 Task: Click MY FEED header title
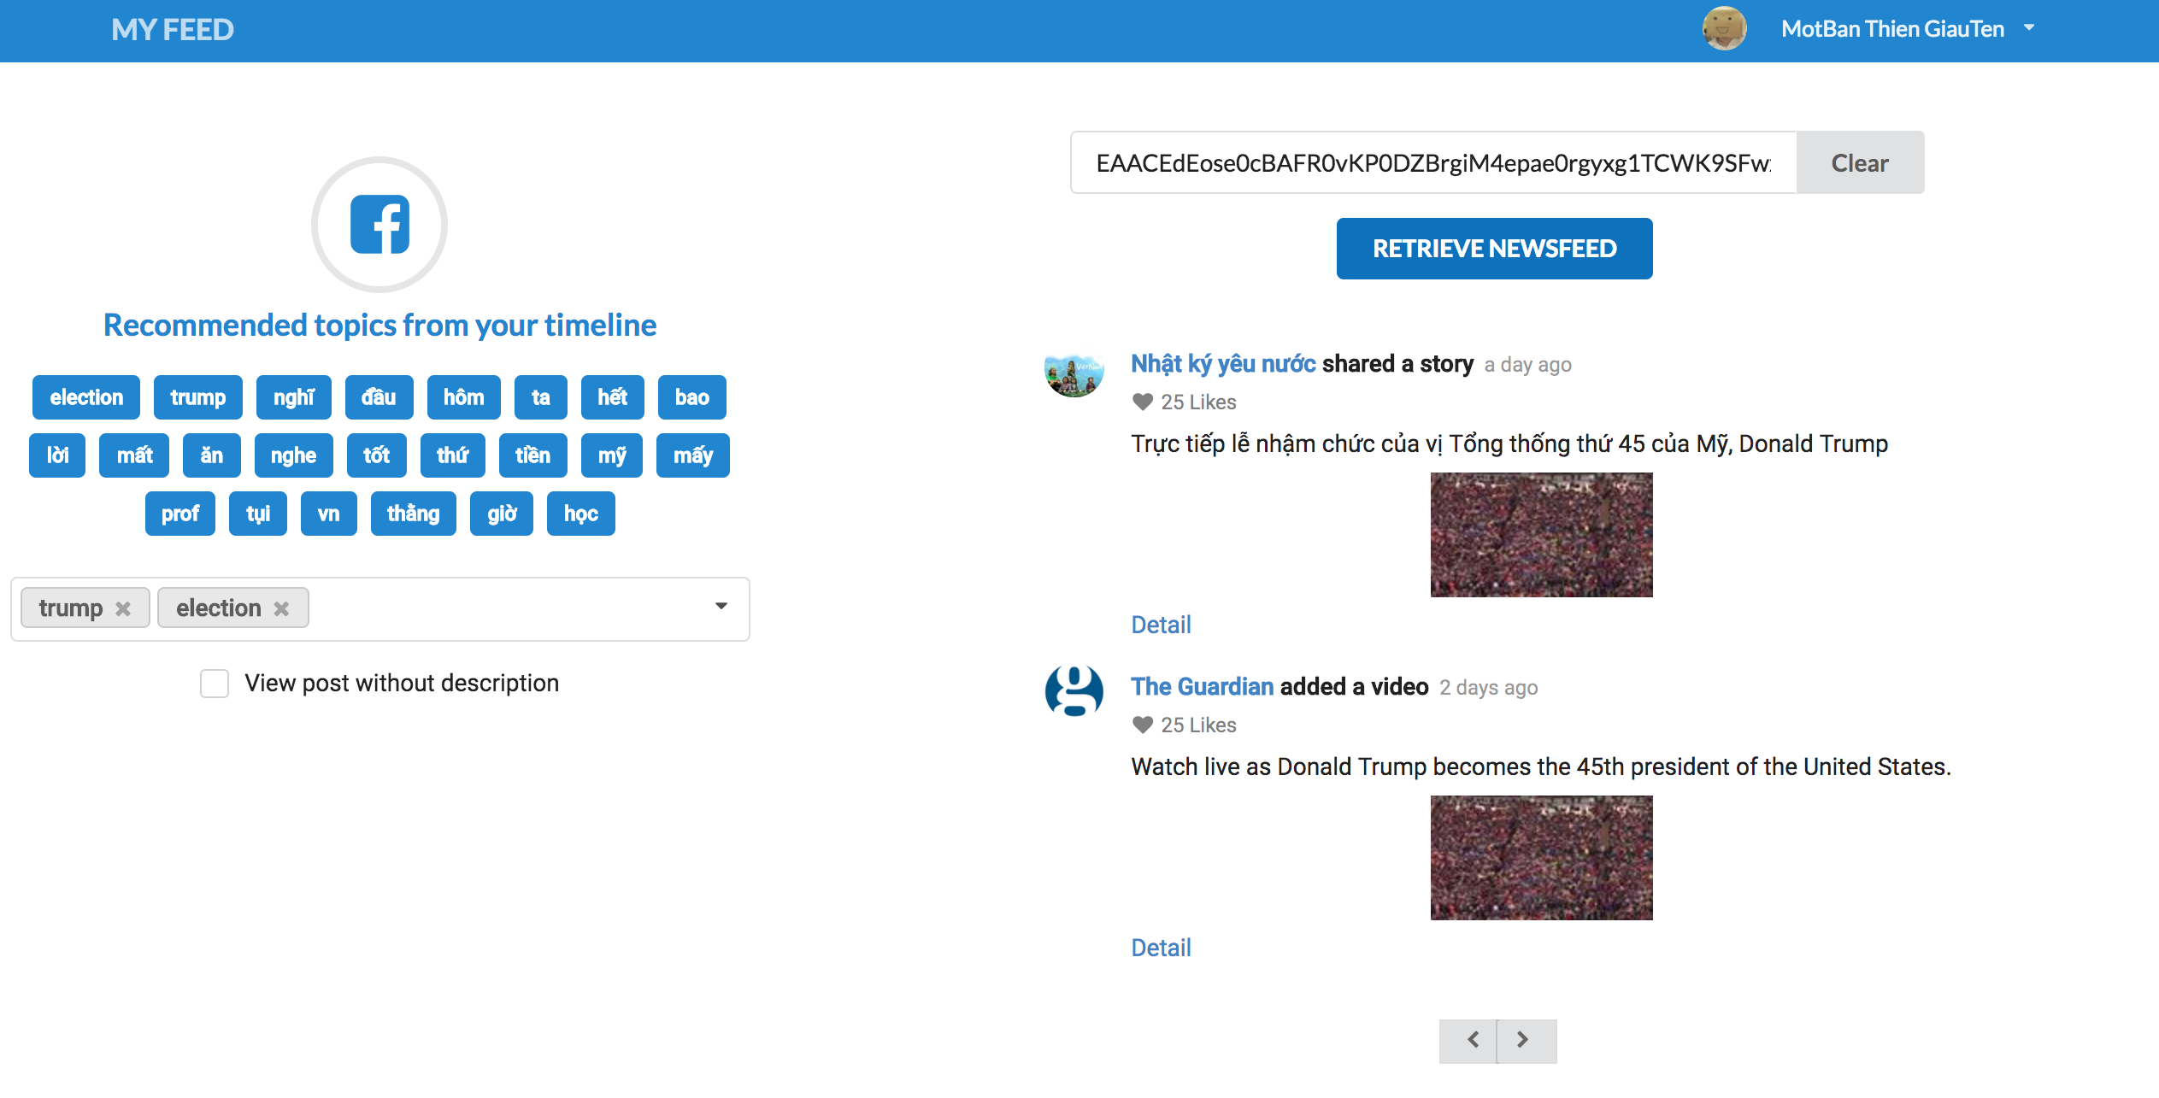(173, 30)
